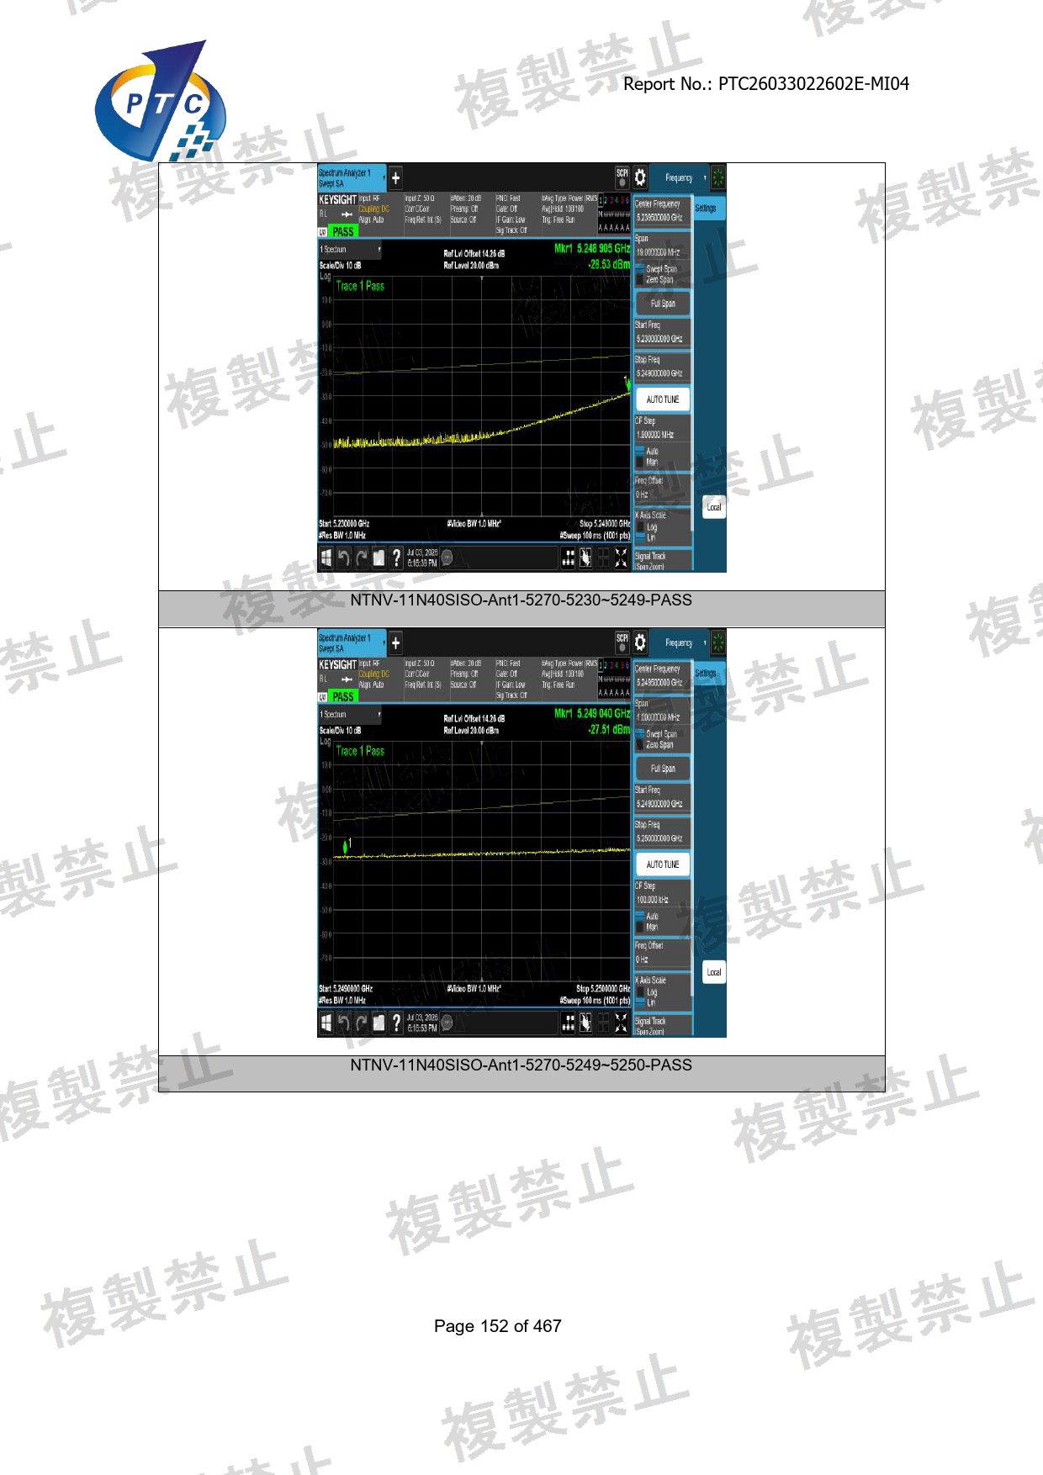Click the add screen plus icon in the 5230~5249 capture
Viewport: 1043px width, 1475px height.
(x=395, y=177)
